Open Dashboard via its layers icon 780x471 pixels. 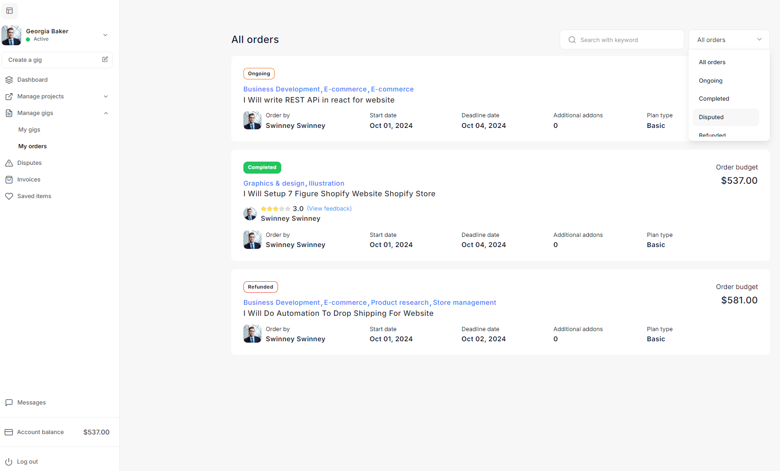(9, 80)
